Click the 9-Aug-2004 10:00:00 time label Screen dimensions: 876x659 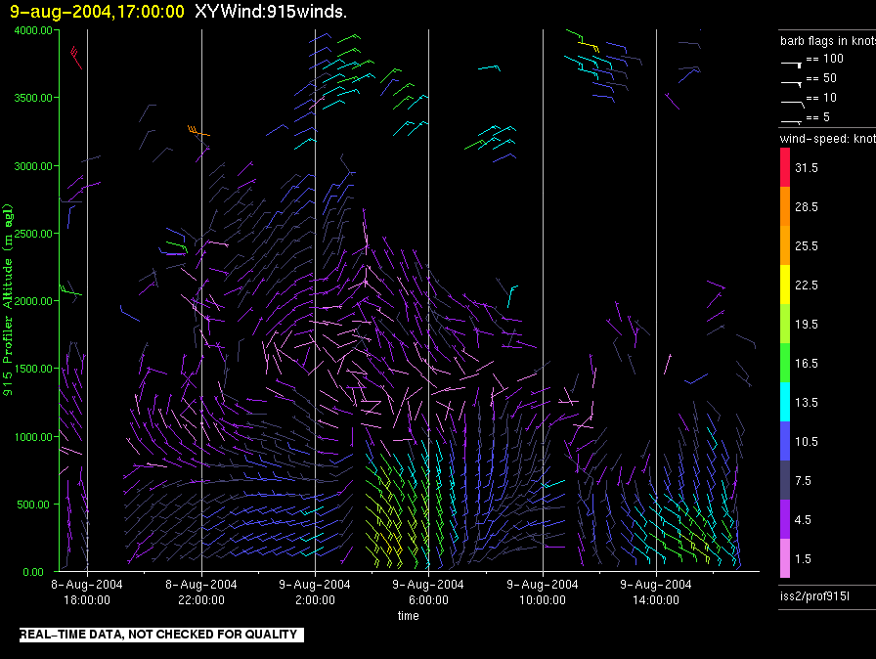click(x=542, y=592)
